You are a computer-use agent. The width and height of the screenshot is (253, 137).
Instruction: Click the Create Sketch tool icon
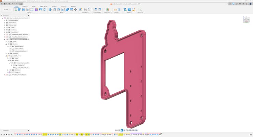[x=15, y=10]
